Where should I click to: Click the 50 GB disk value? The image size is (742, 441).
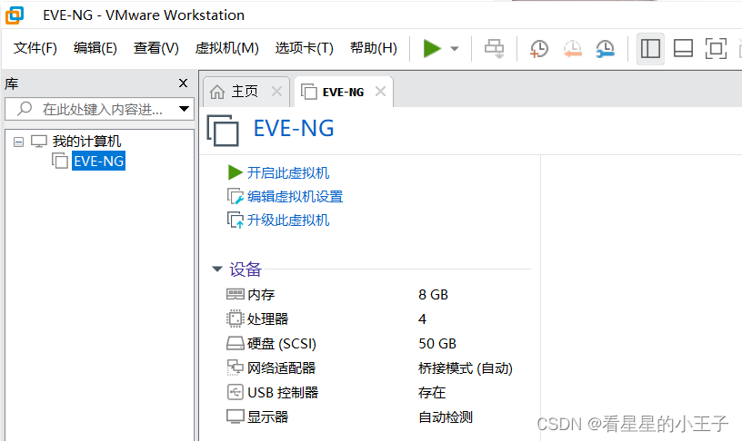(437, 344)
